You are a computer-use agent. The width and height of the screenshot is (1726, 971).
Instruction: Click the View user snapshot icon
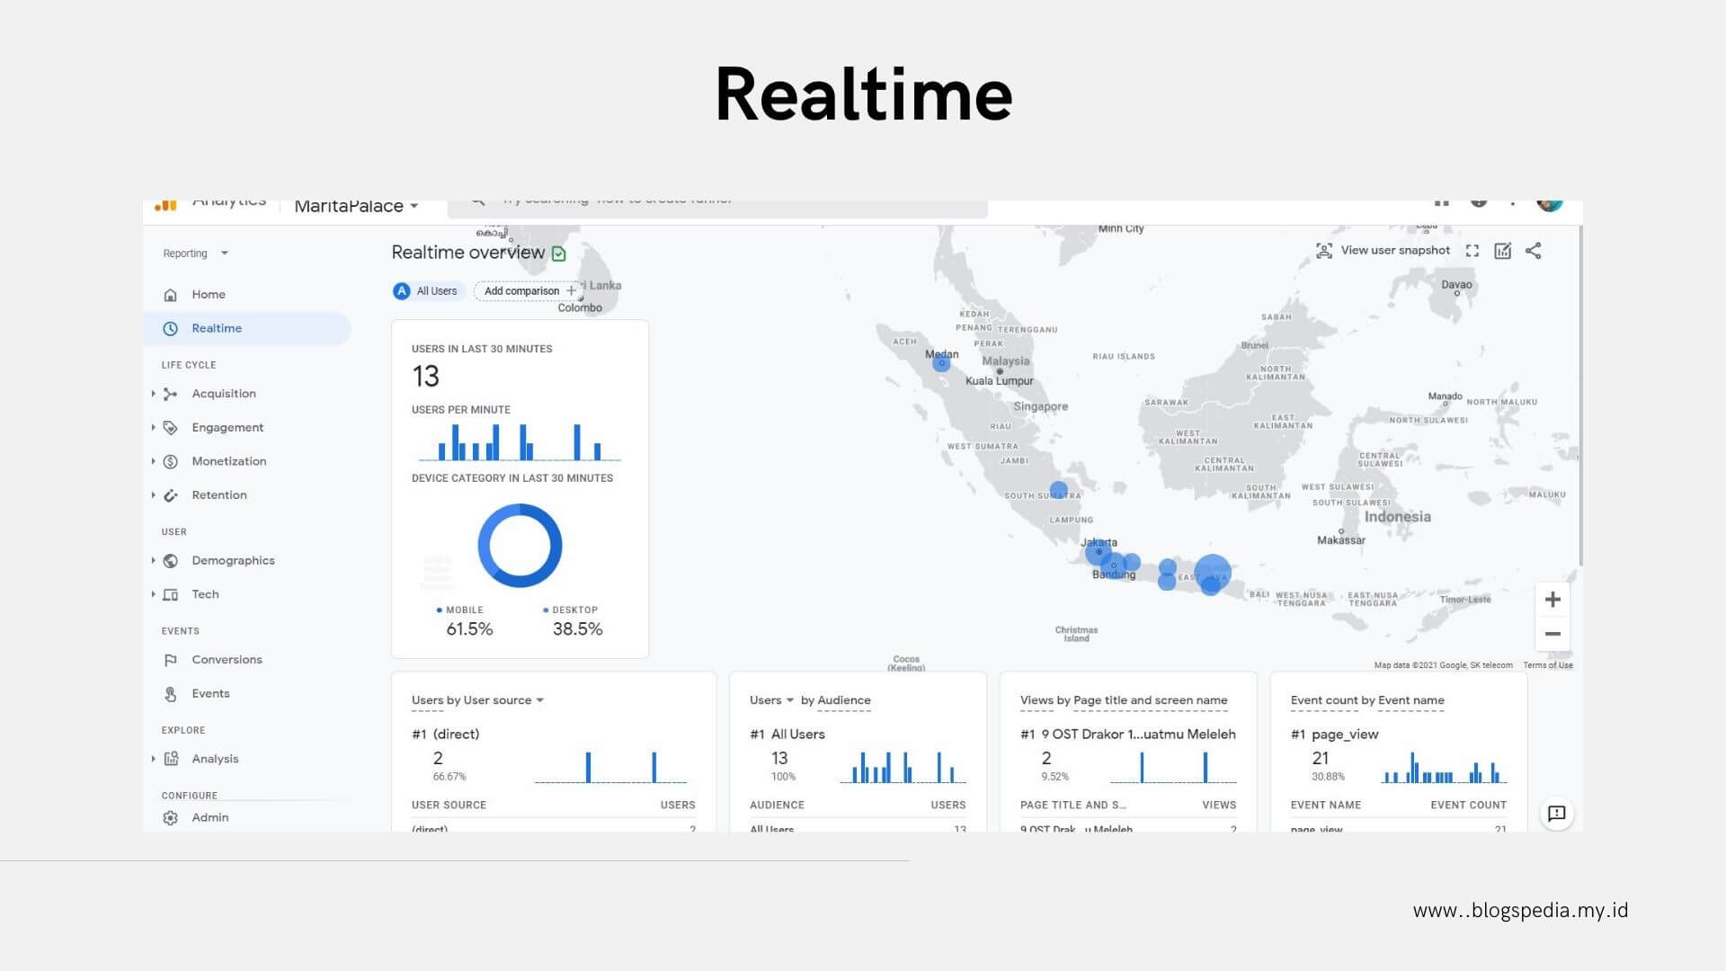click(1324, 251)
